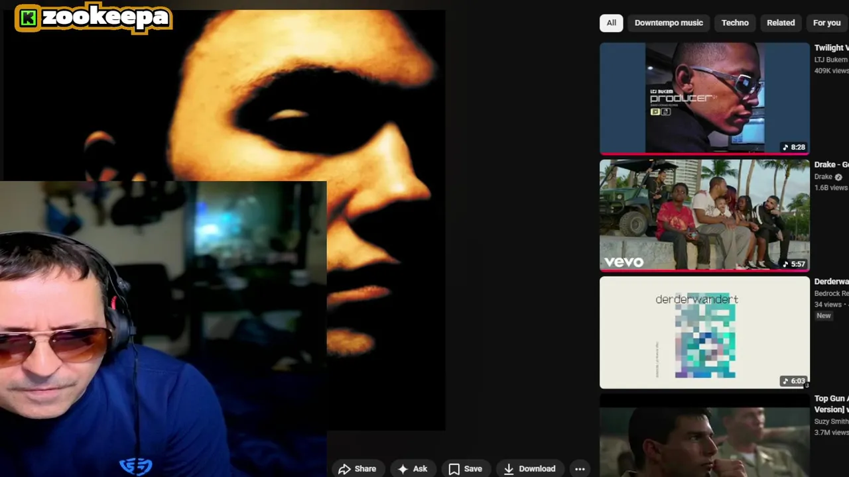849x477 pixels.
Task: Select the All filter chip
Action: (x=611, y=23)
